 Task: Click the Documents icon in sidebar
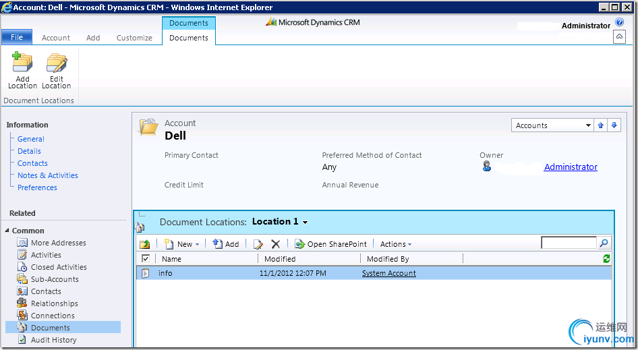[22, 328]
